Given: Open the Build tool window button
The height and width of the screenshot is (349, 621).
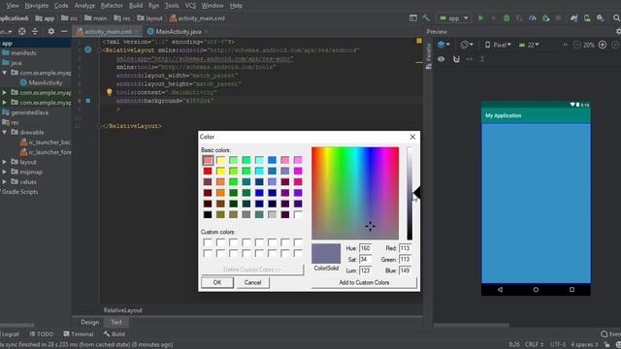Looking at the screenshot, I should click(114, 333).
